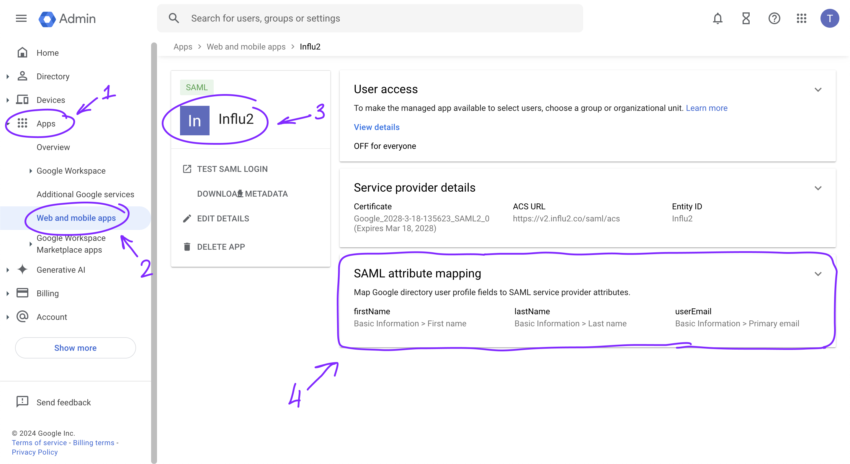Click the SAML badge label
This screenshot has width=850, height=464.
pos(197,87)
